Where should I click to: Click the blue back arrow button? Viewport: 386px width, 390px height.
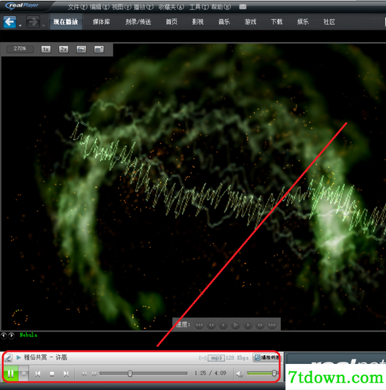[10, 22]
